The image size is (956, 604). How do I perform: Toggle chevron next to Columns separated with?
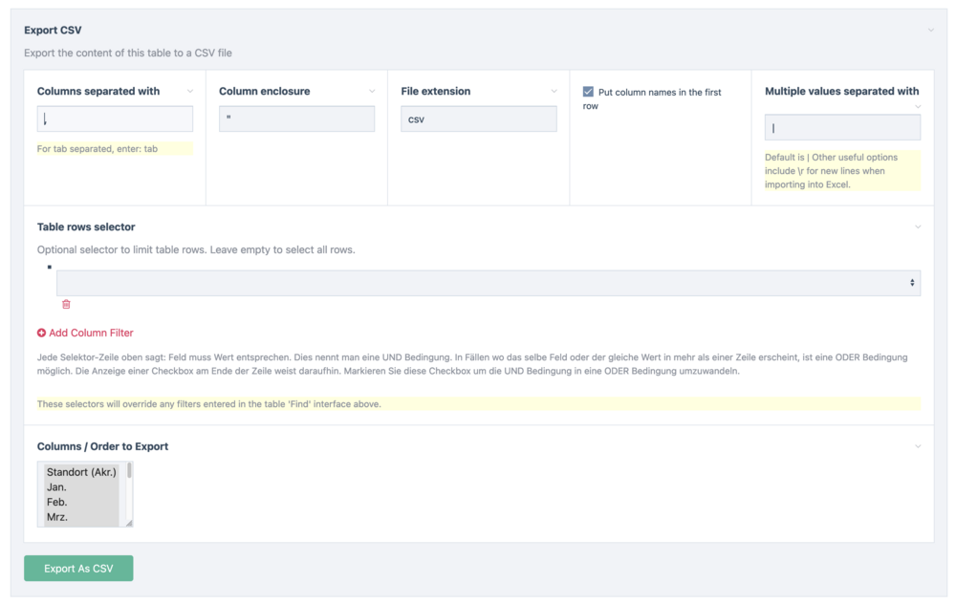[190, 92]
